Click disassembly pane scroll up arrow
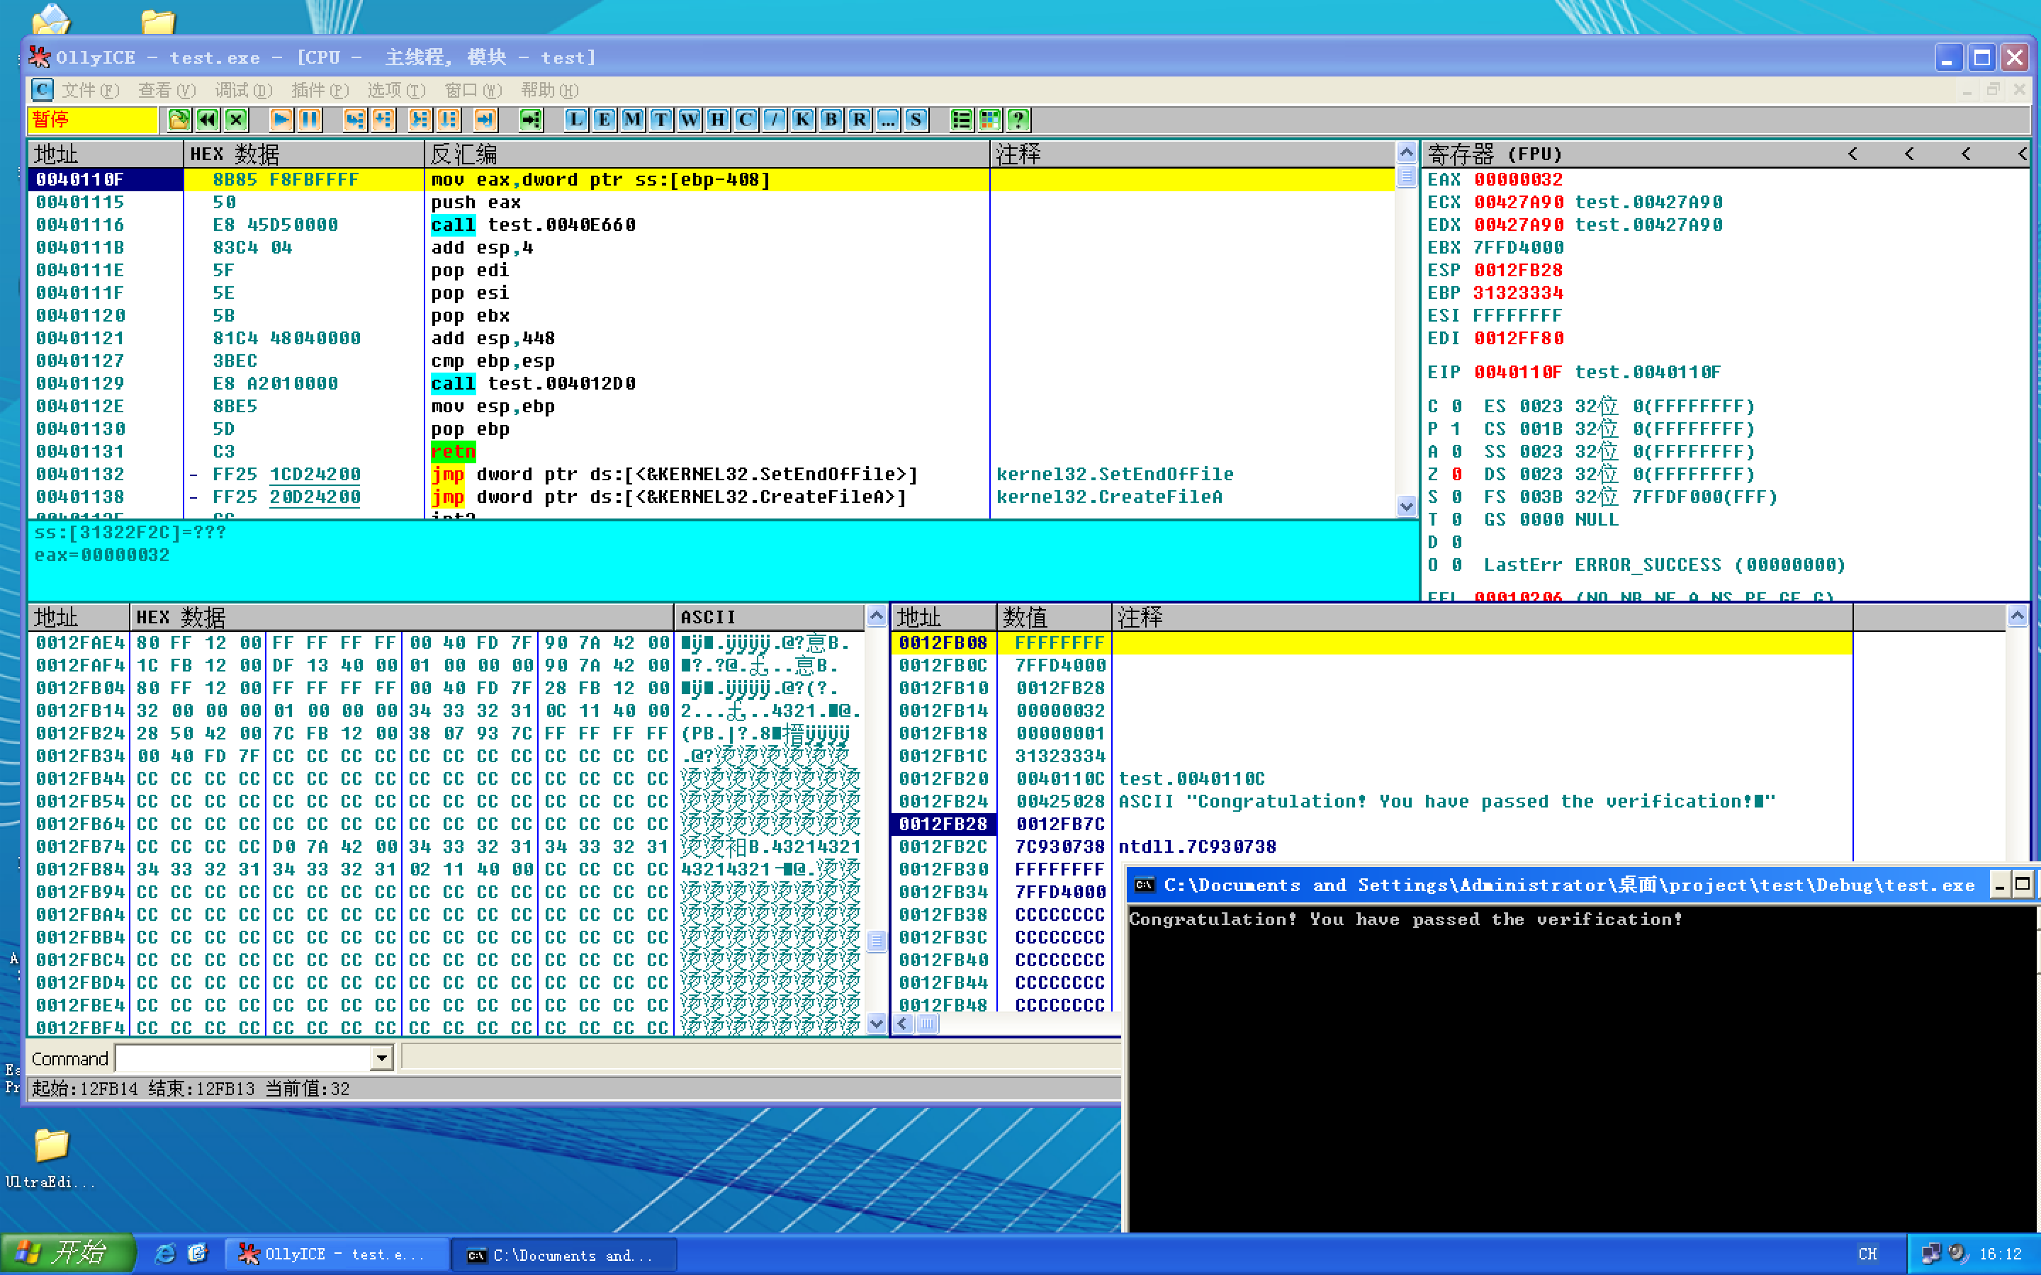Viewport: 2041px width, 1275px height. click(1406, 154)
